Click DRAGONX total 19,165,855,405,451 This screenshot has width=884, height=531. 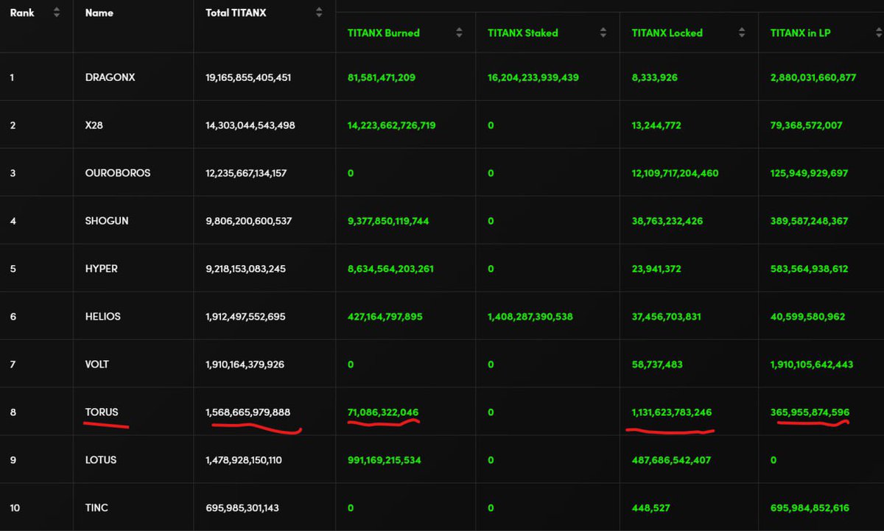248,77
